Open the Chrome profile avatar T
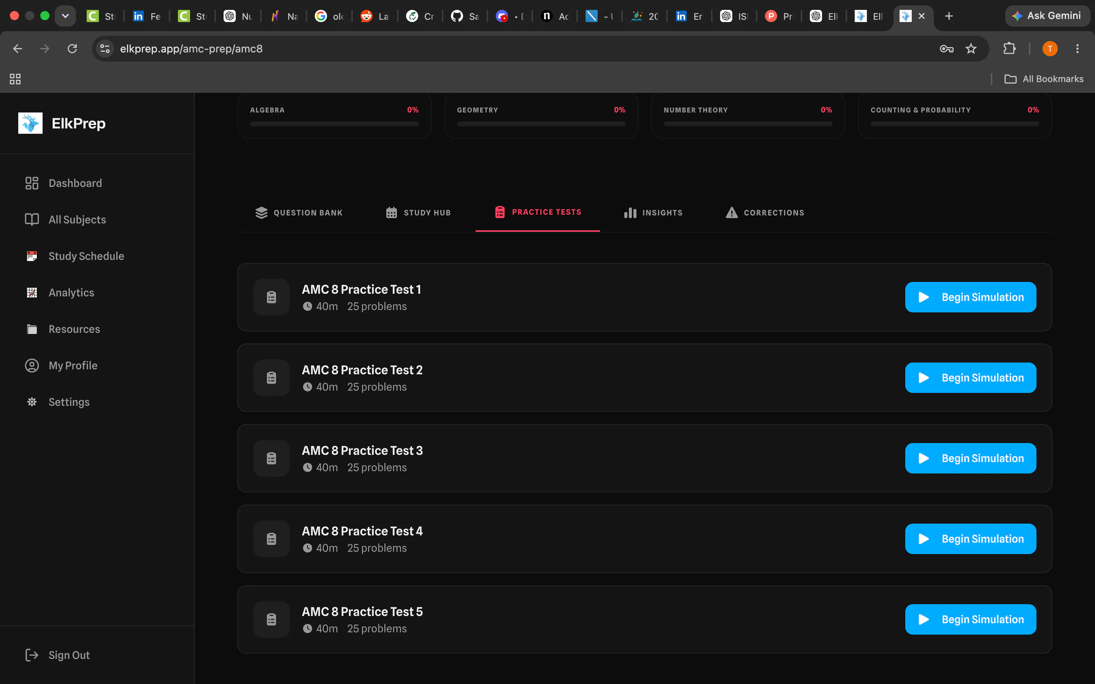The image size is (1095, 684). 1050,48
